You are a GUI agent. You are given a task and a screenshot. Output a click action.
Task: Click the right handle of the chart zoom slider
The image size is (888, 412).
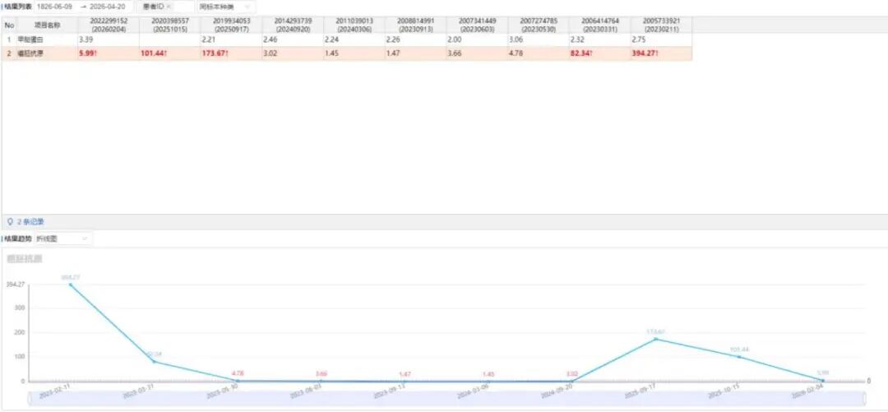point(863,398)
